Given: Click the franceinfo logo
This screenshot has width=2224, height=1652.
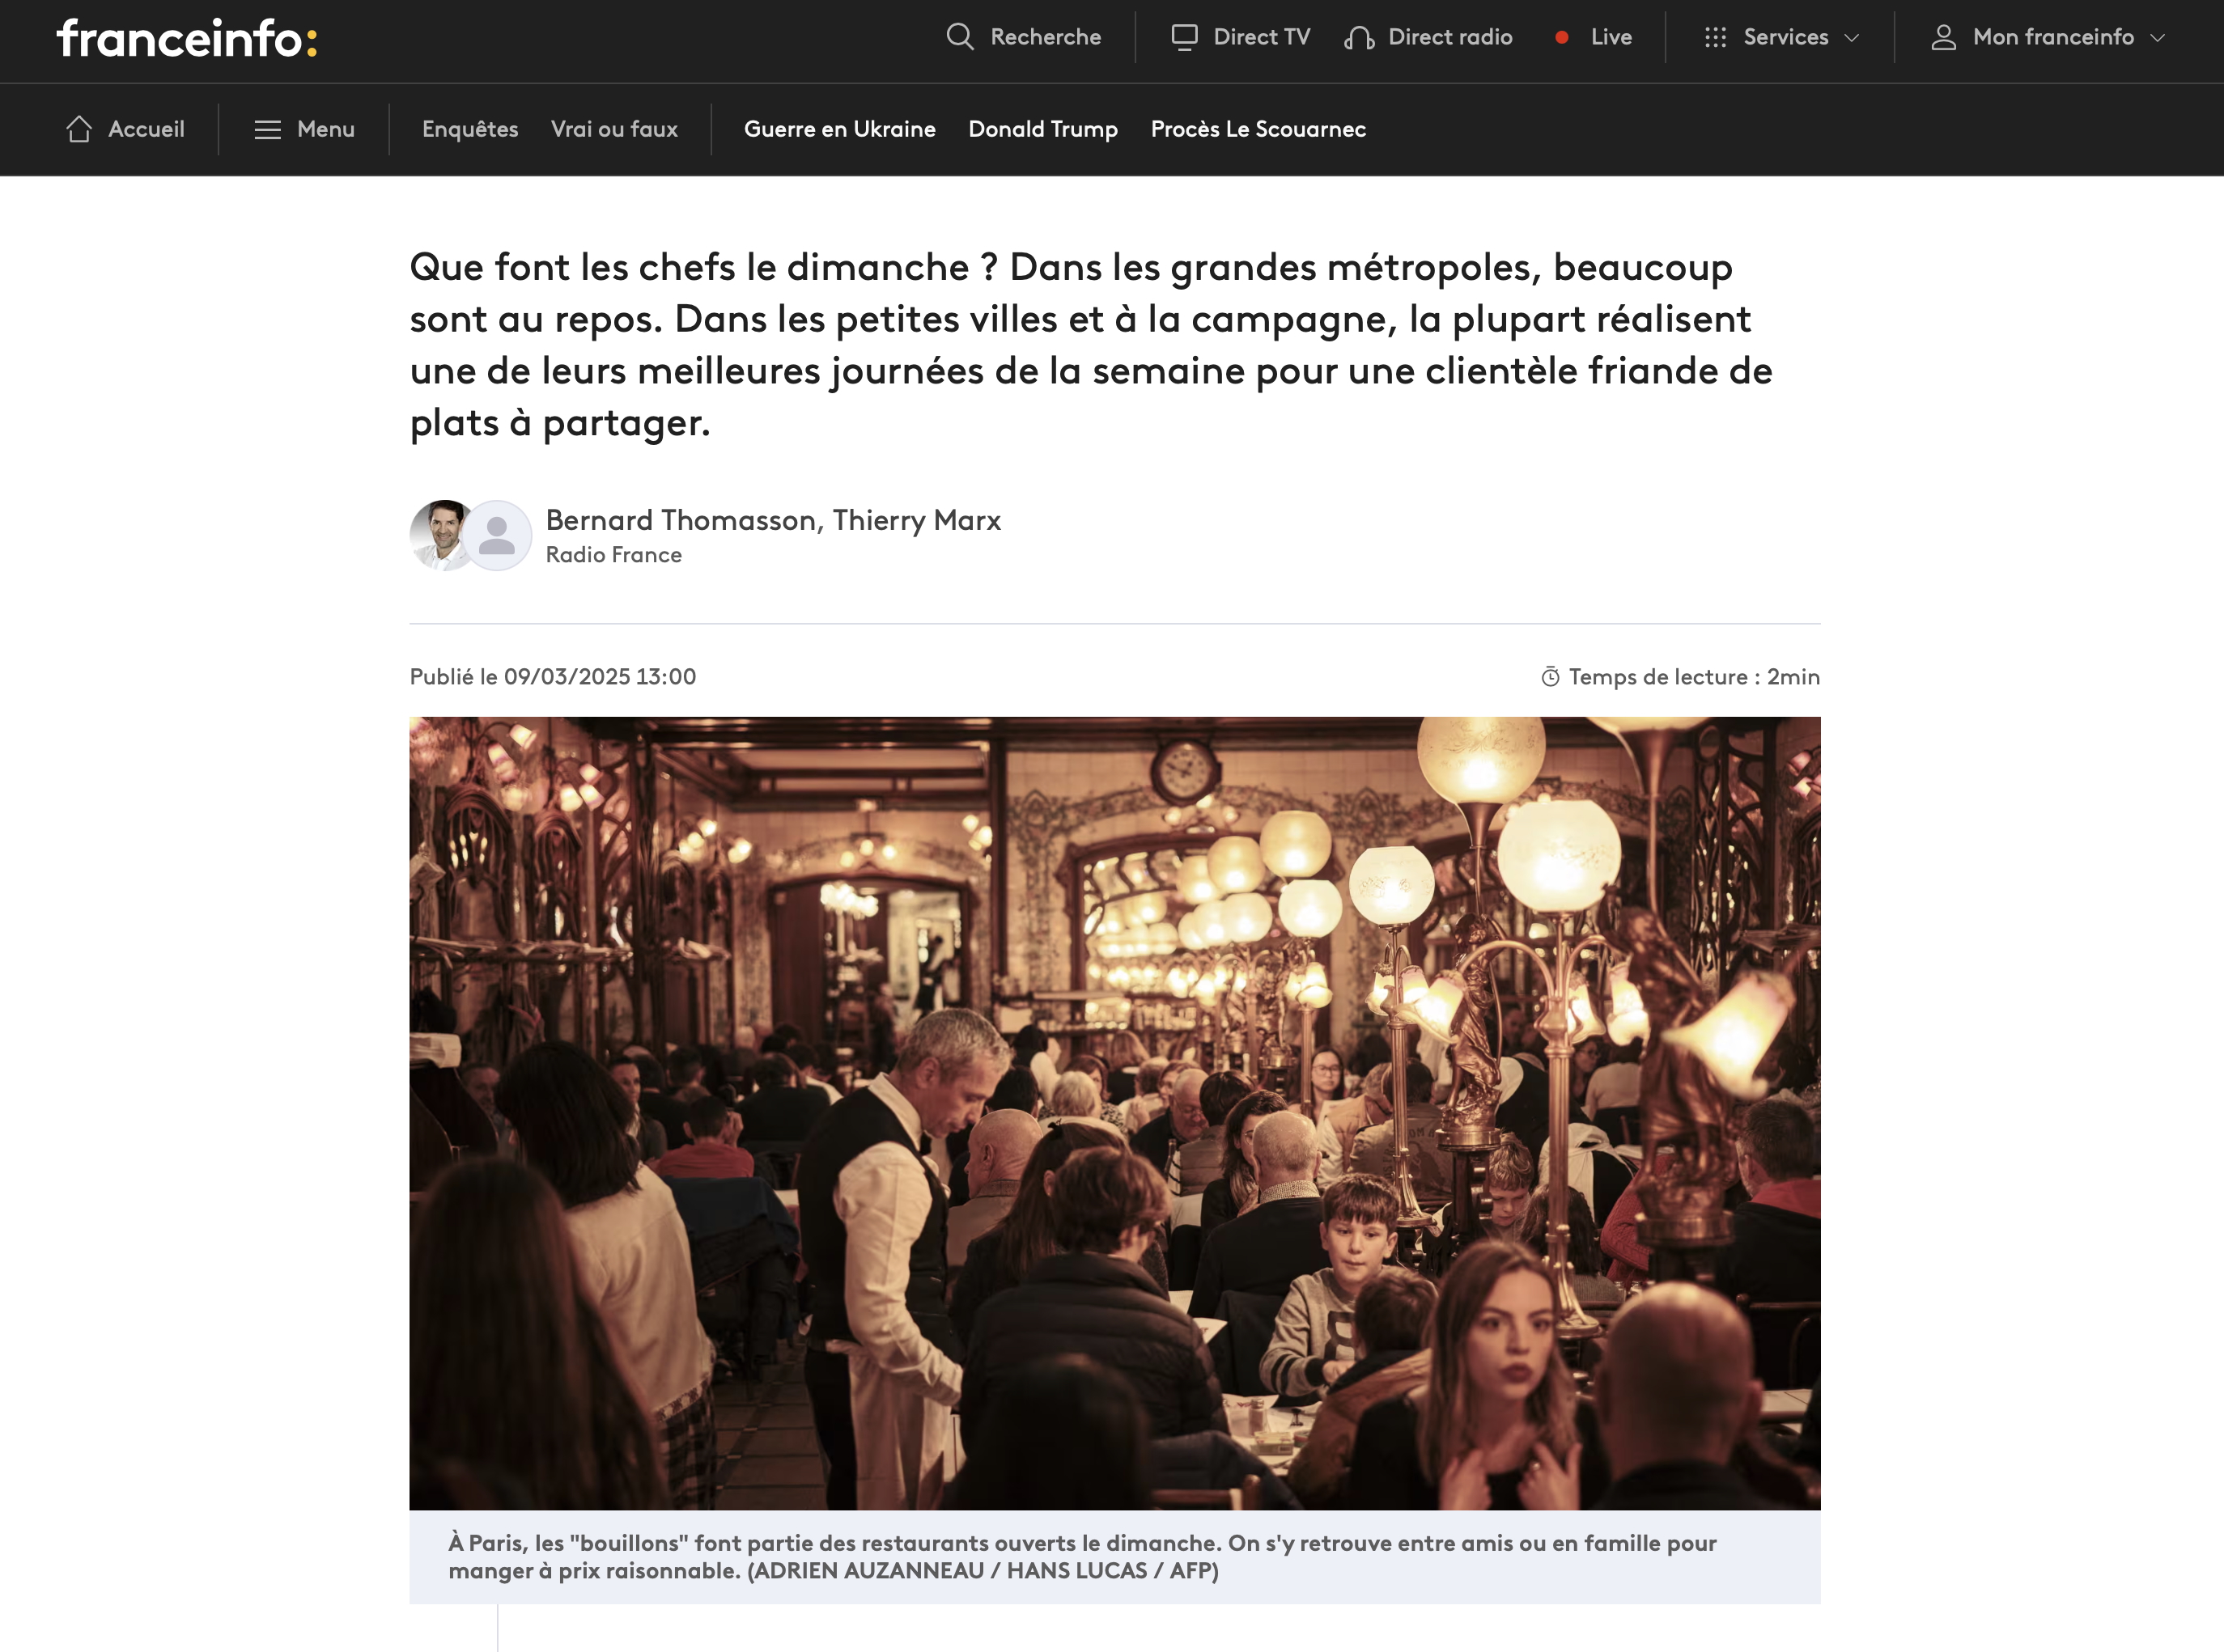Looking at the screenshot, I should click(187, 39).
